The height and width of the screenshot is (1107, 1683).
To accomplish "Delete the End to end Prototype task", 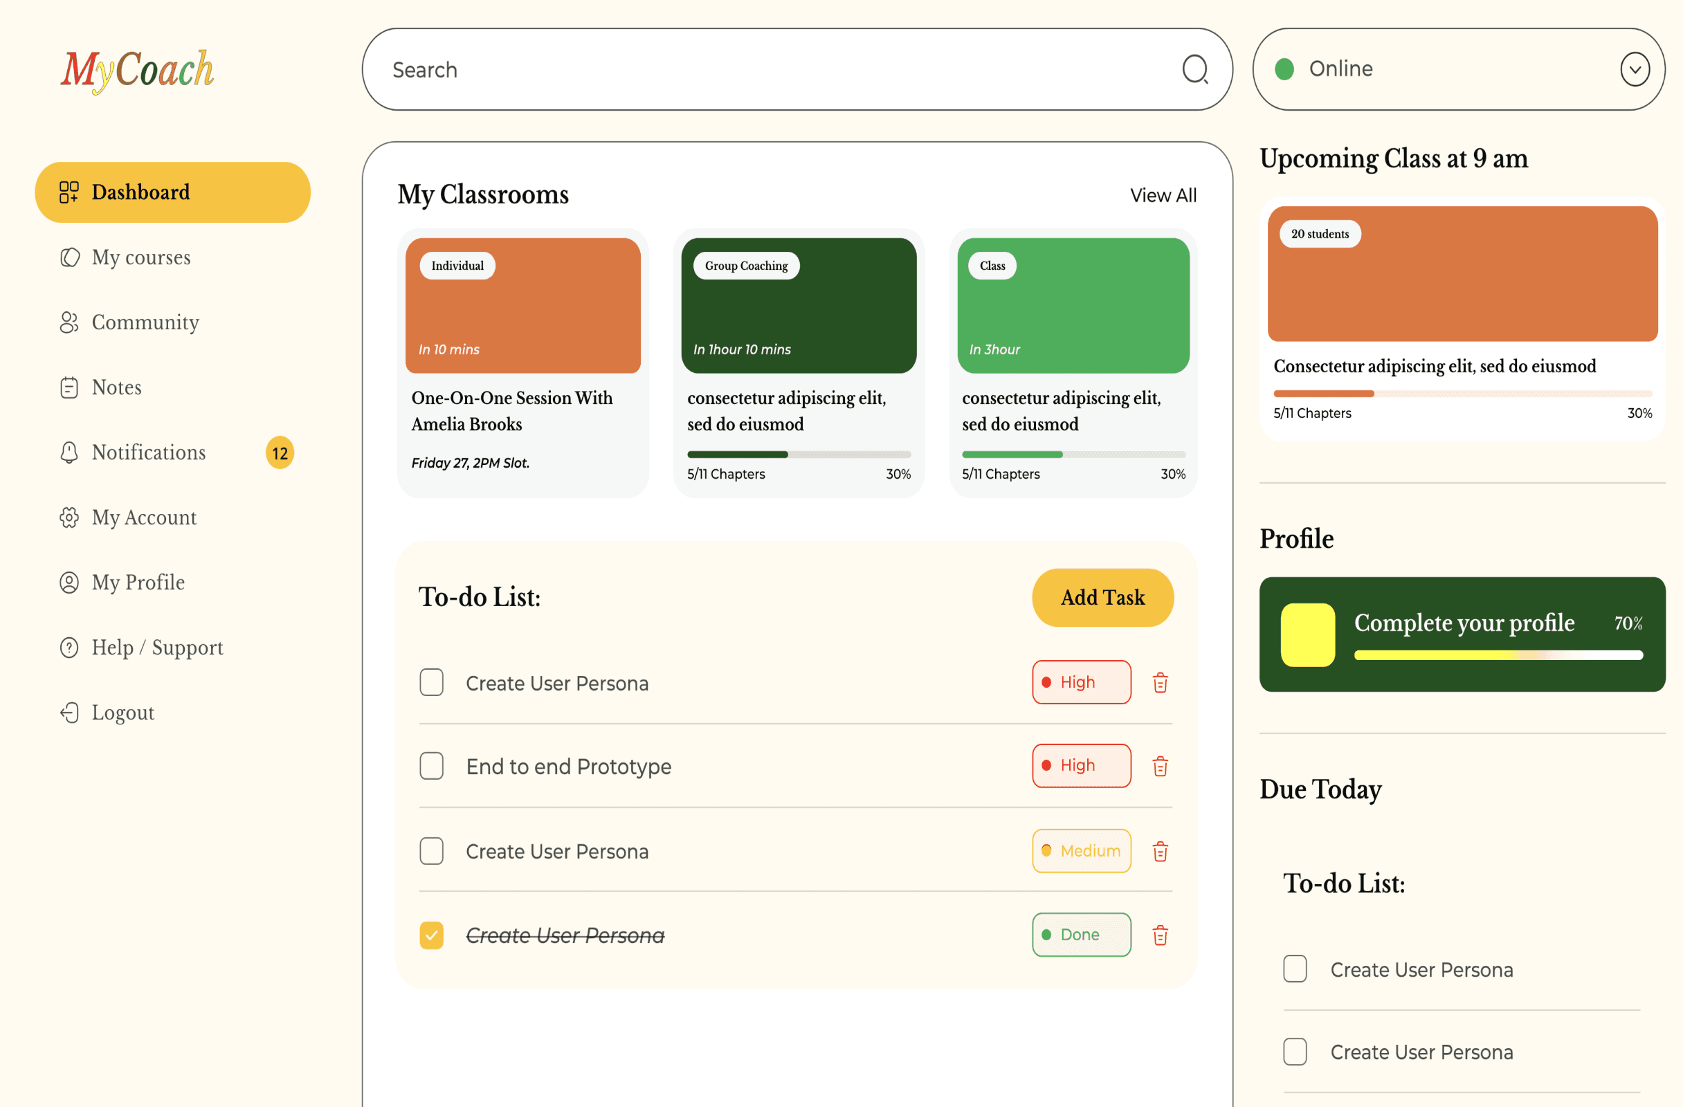I will 1160,767.
